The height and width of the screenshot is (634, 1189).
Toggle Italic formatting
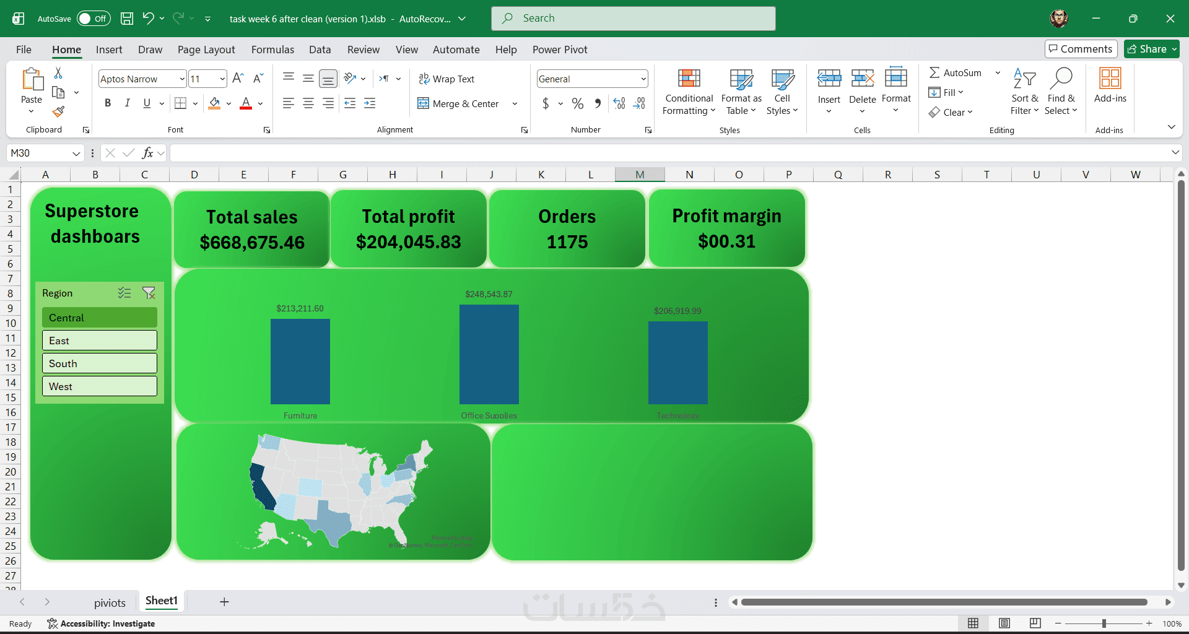(x=127, y=103)
